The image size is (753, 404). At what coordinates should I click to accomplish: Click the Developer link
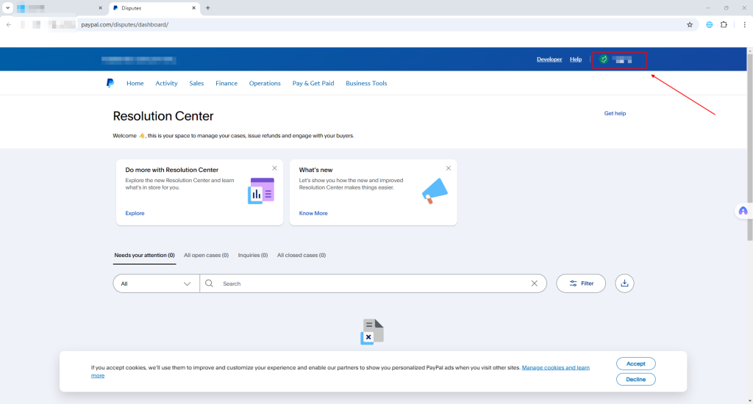pos(549,59)
